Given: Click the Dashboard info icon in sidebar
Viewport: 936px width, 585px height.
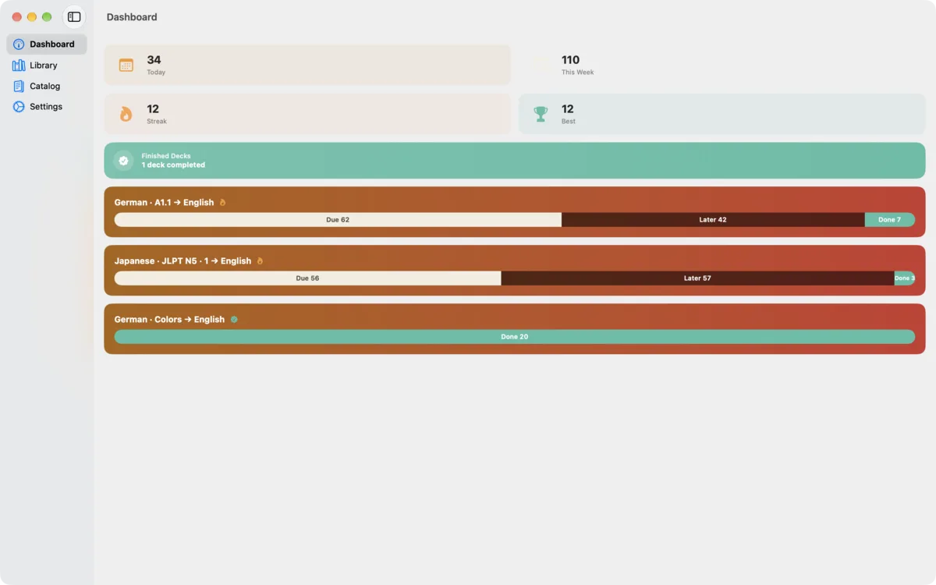Looking at the screenshot, I should pos(19,44).
